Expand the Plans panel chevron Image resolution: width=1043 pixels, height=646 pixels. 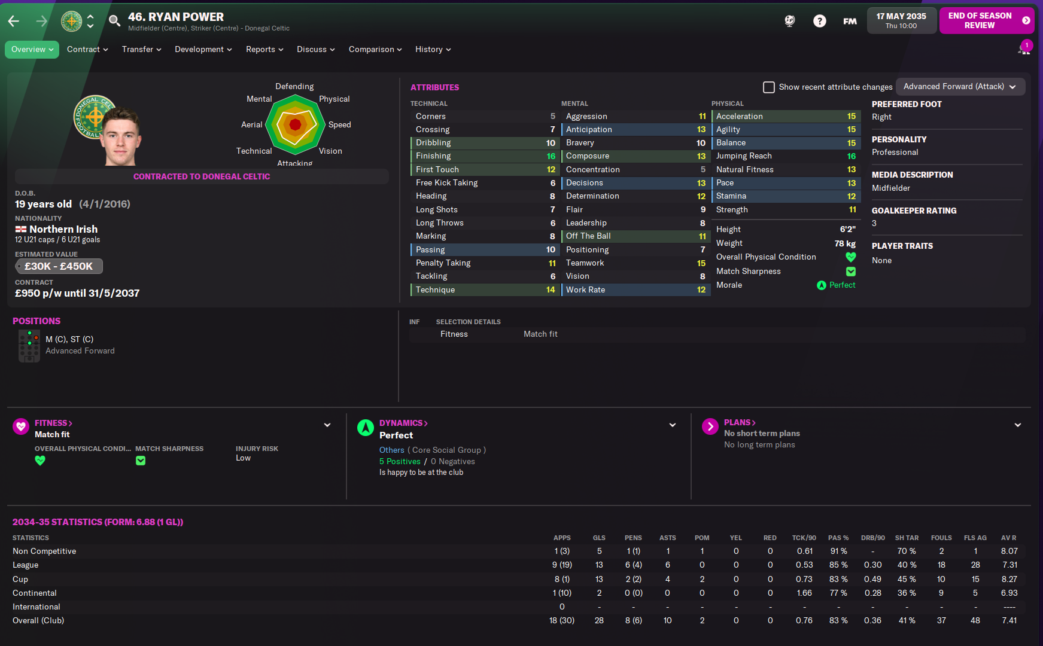coord(1018,425)
